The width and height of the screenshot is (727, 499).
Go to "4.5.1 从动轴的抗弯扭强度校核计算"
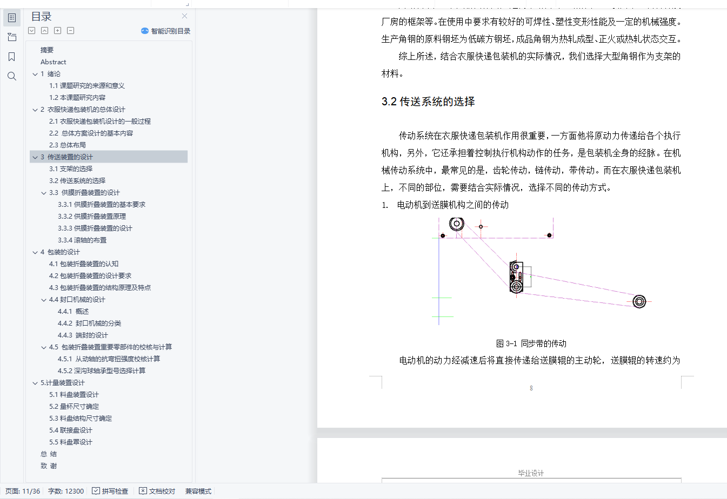[109, 359]
